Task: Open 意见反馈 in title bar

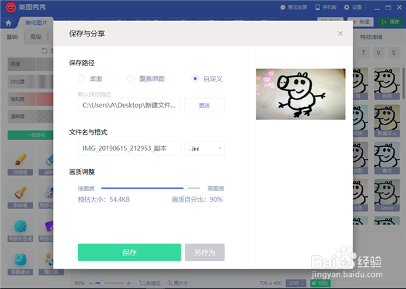Action: (294, 7)
